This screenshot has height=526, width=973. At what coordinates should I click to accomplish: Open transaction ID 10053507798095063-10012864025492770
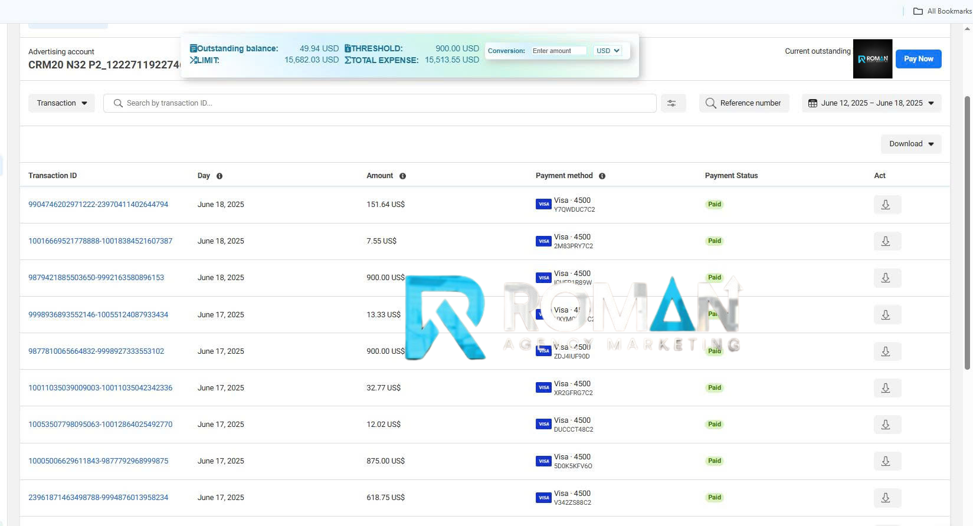[100, 425]
